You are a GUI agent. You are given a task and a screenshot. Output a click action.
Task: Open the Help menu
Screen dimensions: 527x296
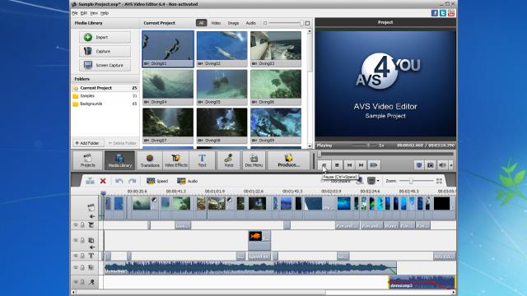tap(105, 13)
